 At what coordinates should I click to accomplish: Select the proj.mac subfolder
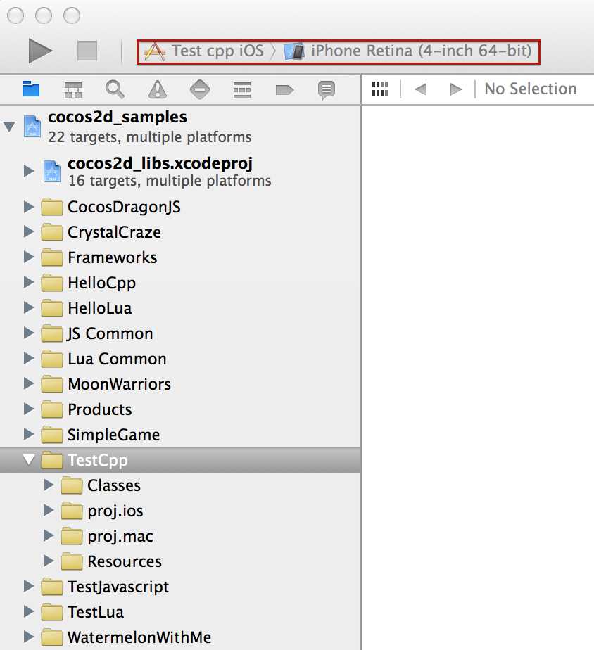pos(180,535)
